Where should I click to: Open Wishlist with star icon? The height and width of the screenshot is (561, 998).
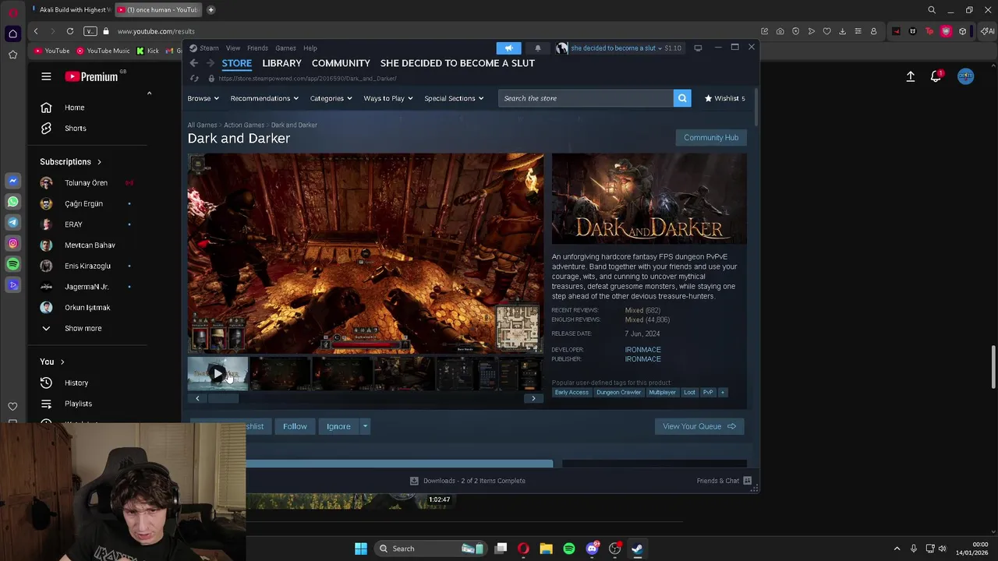725,98
